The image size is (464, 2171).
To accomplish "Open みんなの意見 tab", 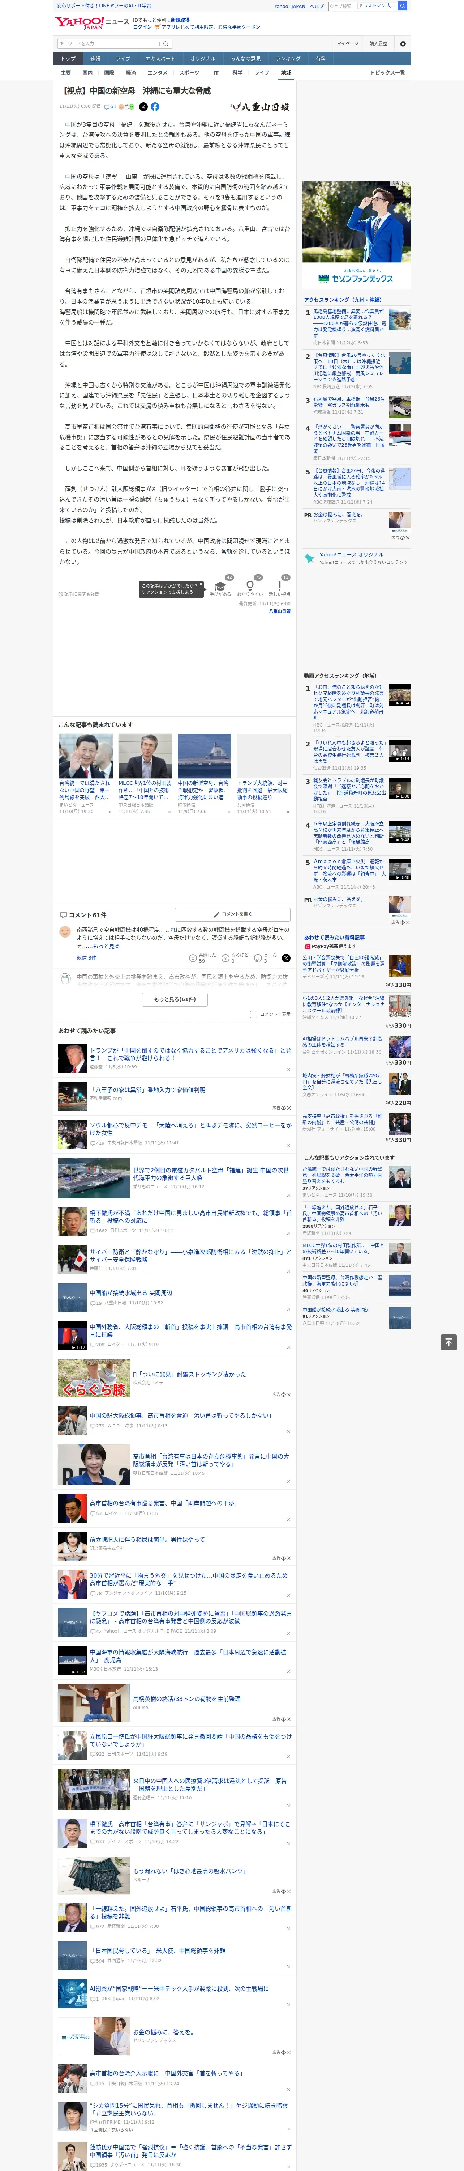I will [x=245, y=58].
